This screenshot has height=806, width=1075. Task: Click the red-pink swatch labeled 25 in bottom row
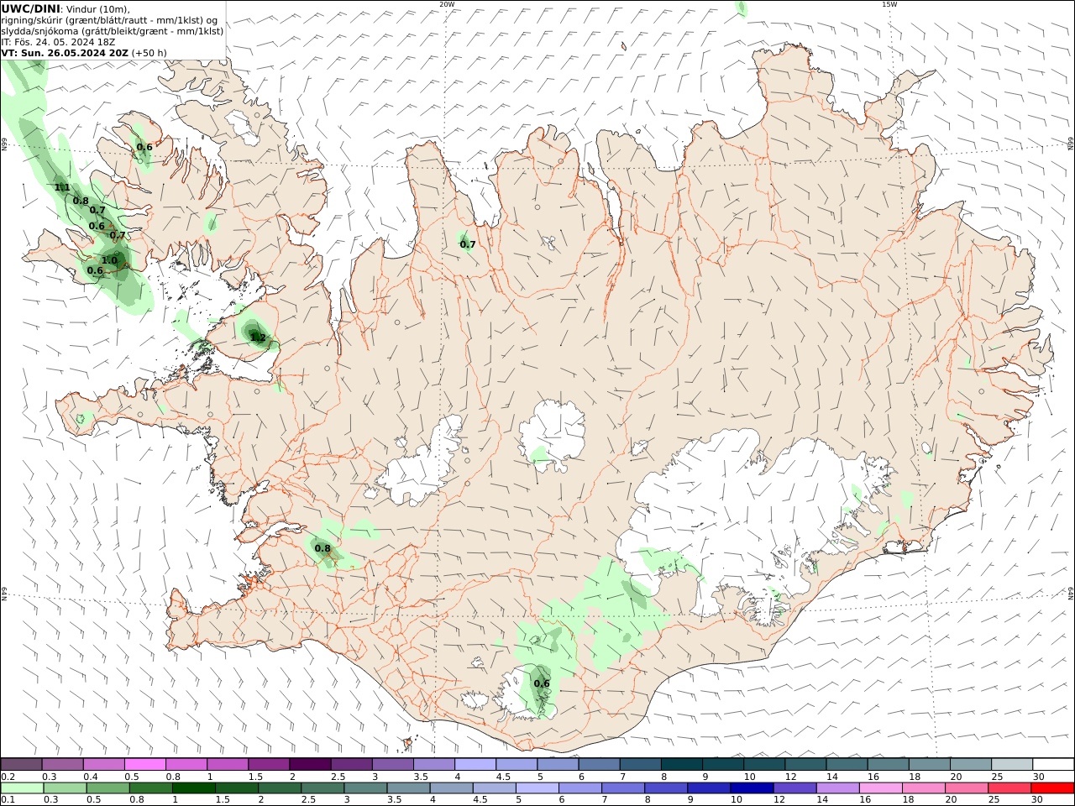point(1009,788)
